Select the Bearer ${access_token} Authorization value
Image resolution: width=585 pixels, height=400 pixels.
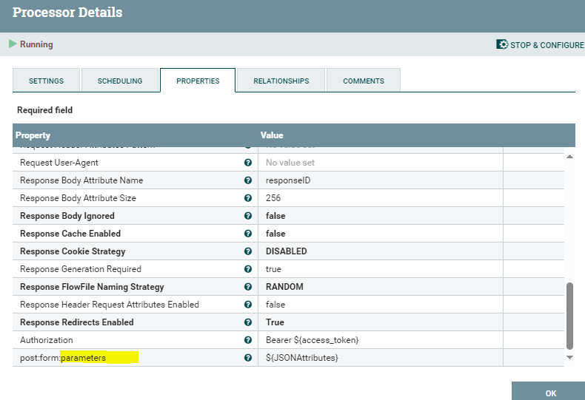pos(312,340)
